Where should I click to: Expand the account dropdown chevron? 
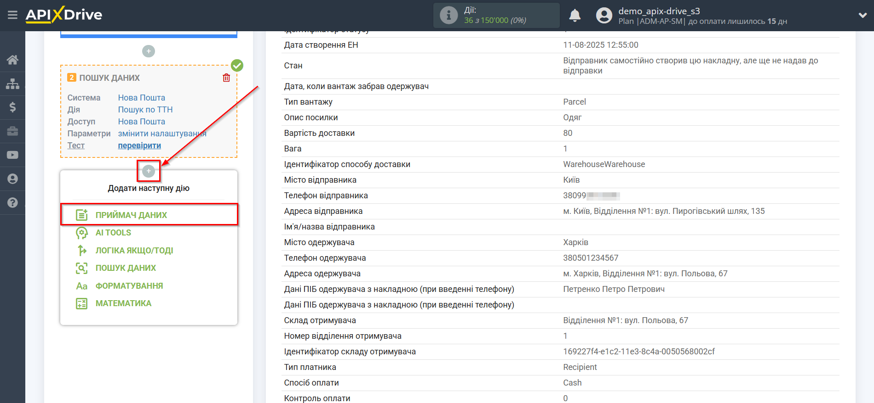pos(862,16)
